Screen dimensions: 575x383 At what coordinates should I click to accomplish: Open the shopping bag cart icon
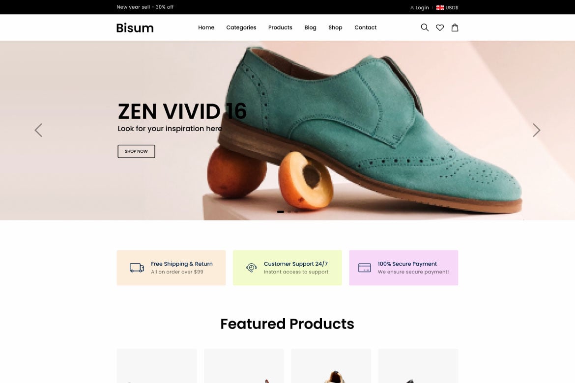coord(455,27)
